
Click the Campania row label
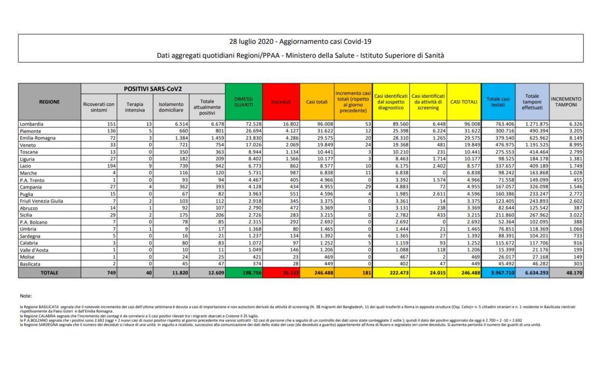coord(31,187)
